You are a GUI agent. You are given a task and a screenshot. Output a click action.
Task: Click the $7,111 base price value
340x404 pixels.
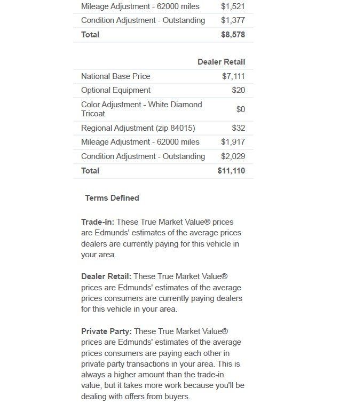233,76
